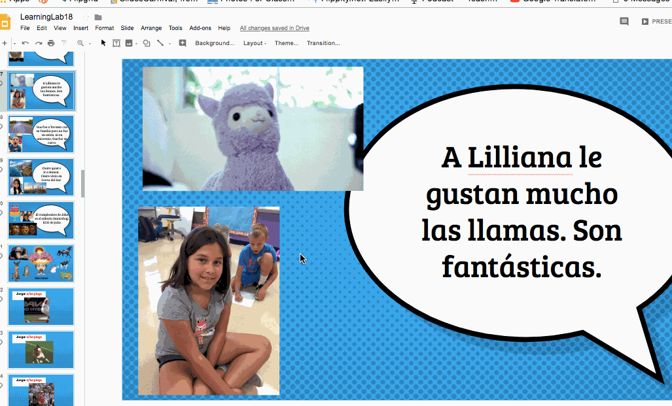The width and height of the screenshot is (672, 406).
Task: Click the Background... button
Action: click(x=215, y=43)
